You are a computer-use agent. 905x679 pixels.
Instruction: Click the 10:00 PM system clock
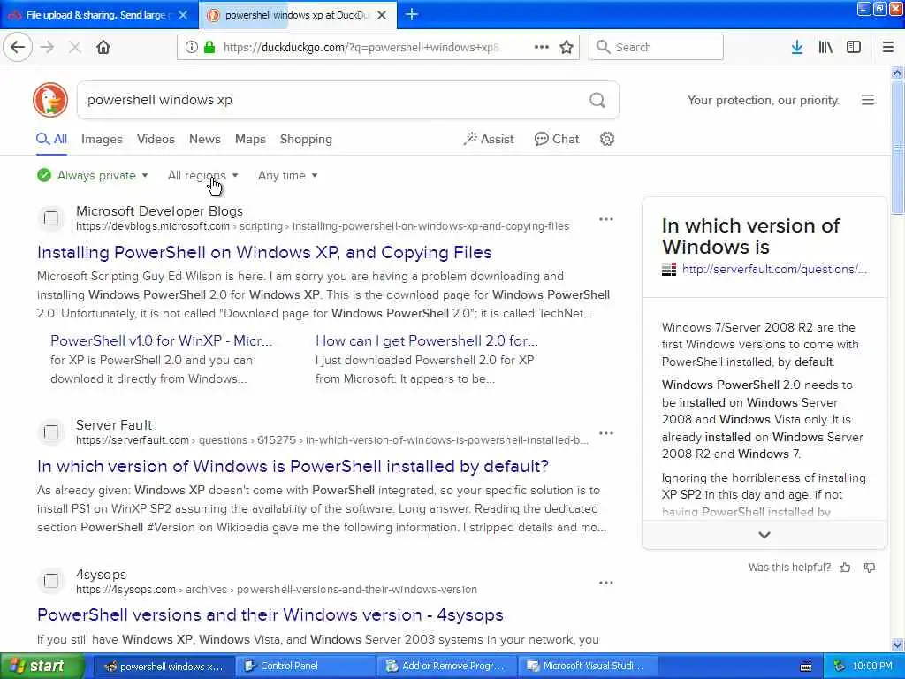872,667
